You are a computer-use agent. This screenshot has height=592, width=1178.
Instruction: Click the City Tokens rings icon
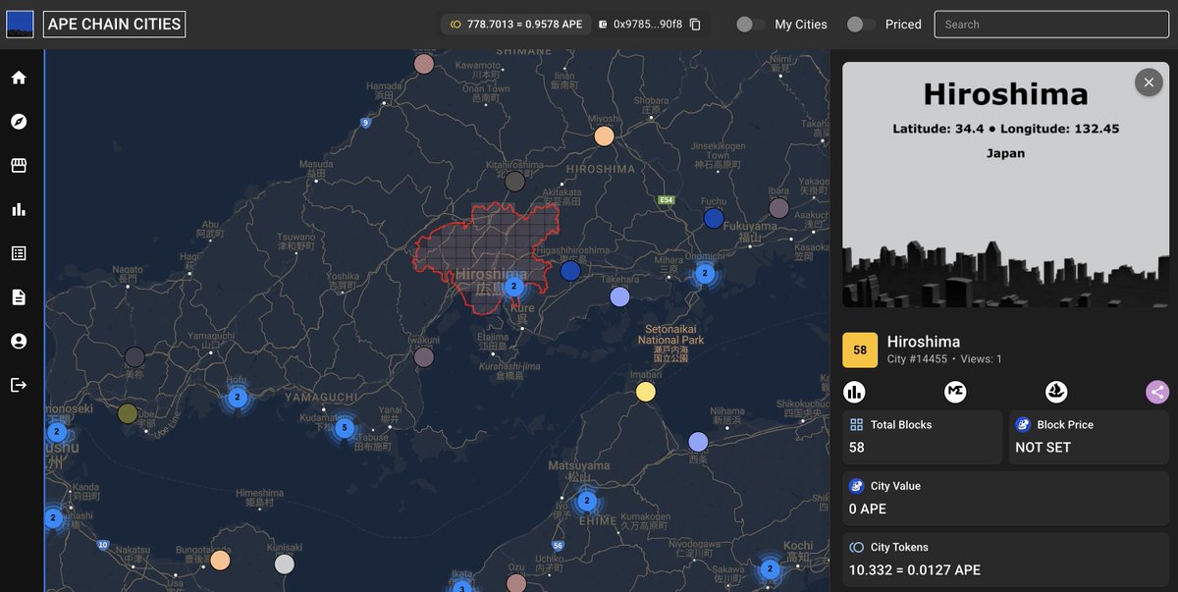coord(856,547)
